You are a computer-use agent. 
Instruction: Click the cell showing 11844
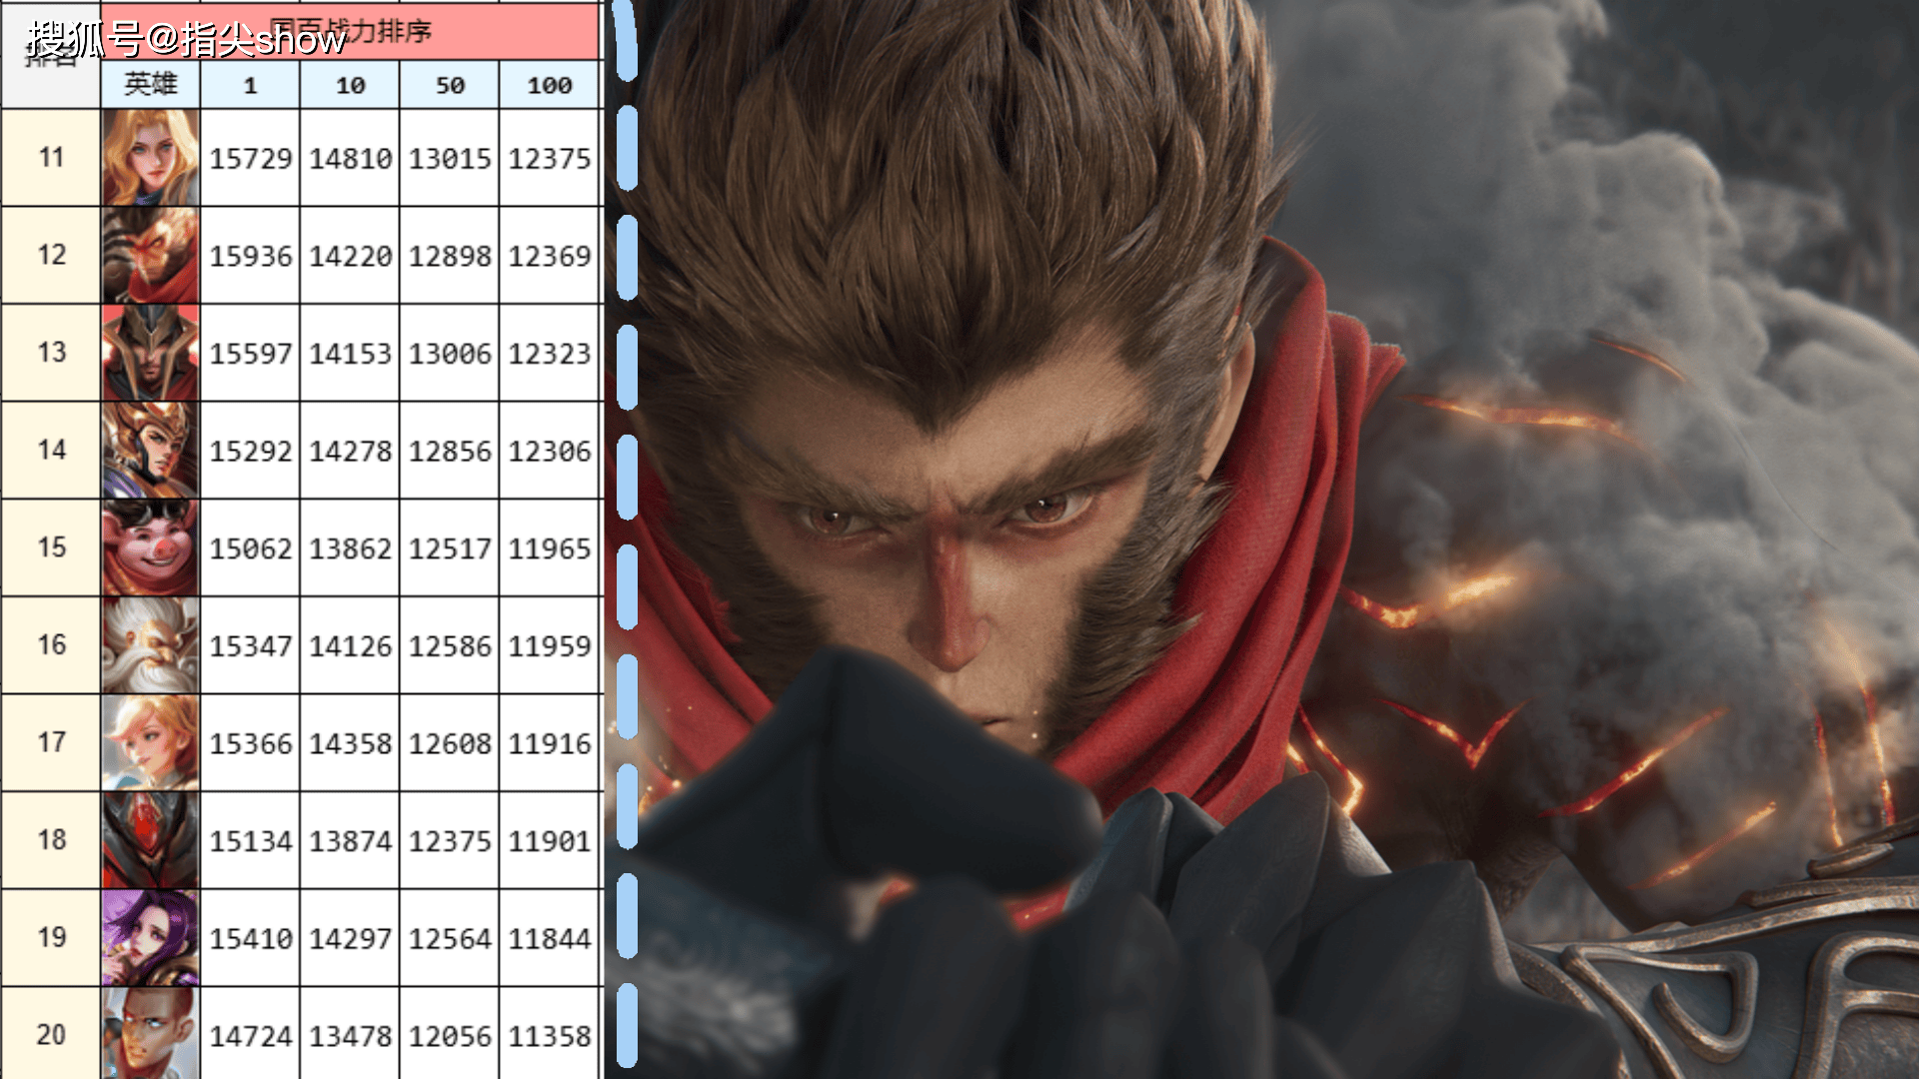[550, 938]
